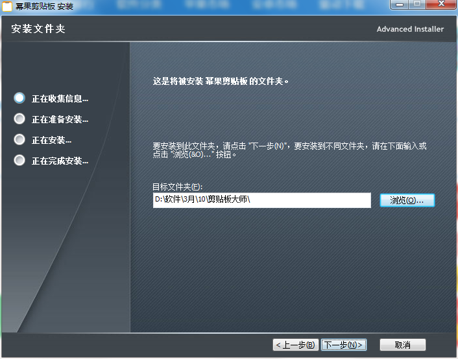Select the 正在收集信息 step indicator
This screenshot has height=359, width=458.
click(19, 98)
